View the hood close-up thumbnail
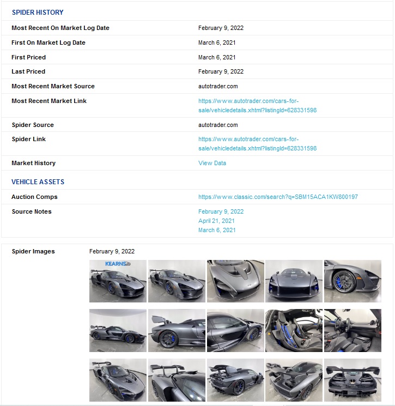This screenshot has width=395, height=406. point(235,281)
